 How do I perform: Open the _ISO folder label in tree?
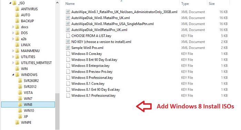click(21, 3)
